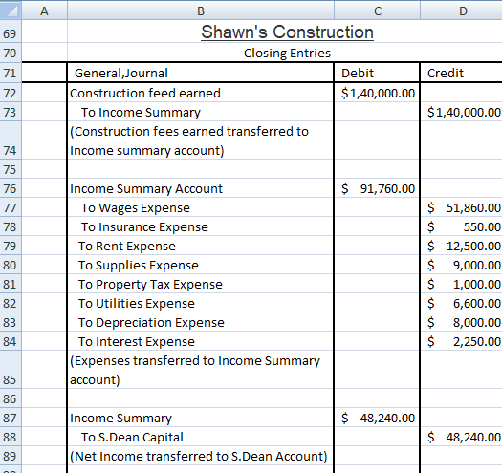The height and width of the screenshot is (473, 502).
Task: Select column C header
Action: (x=377, y=11)
